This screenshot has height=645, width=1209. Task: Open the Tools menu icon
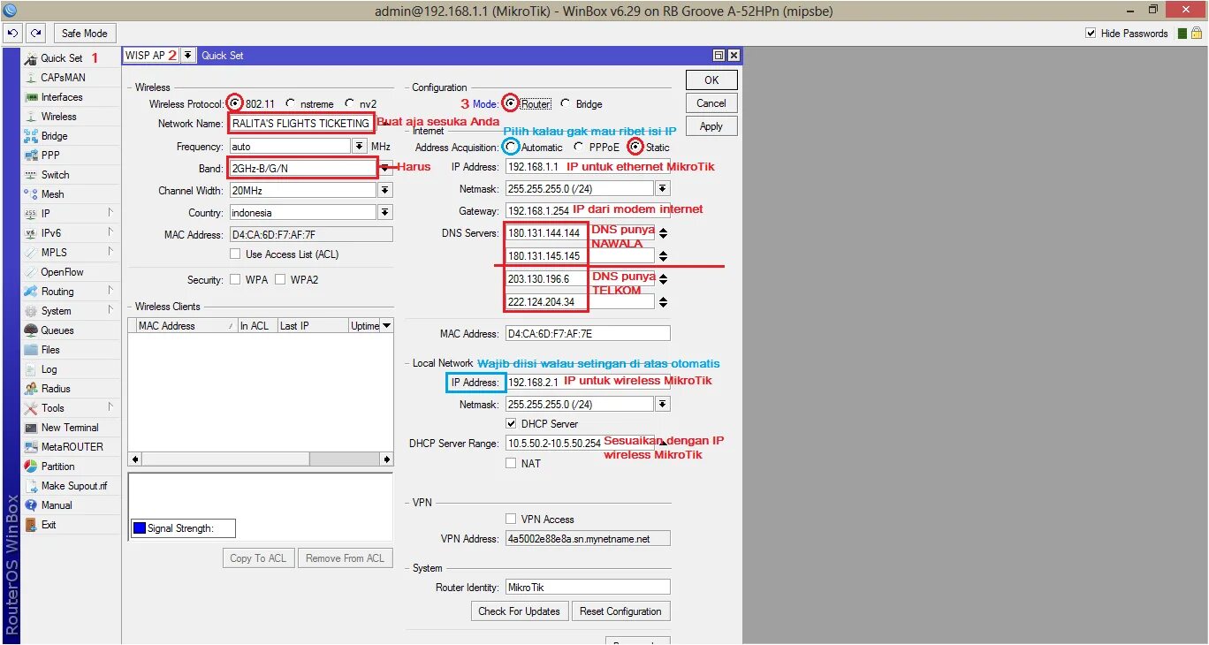(x=31, y=408)
